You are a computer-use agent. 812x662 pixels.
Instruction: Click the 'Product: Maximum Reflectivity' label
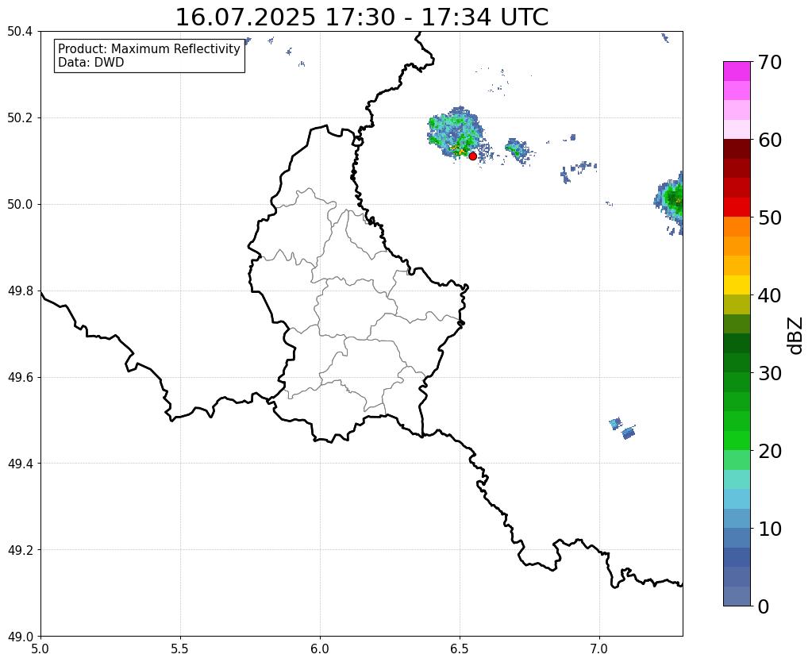[149, 48]
